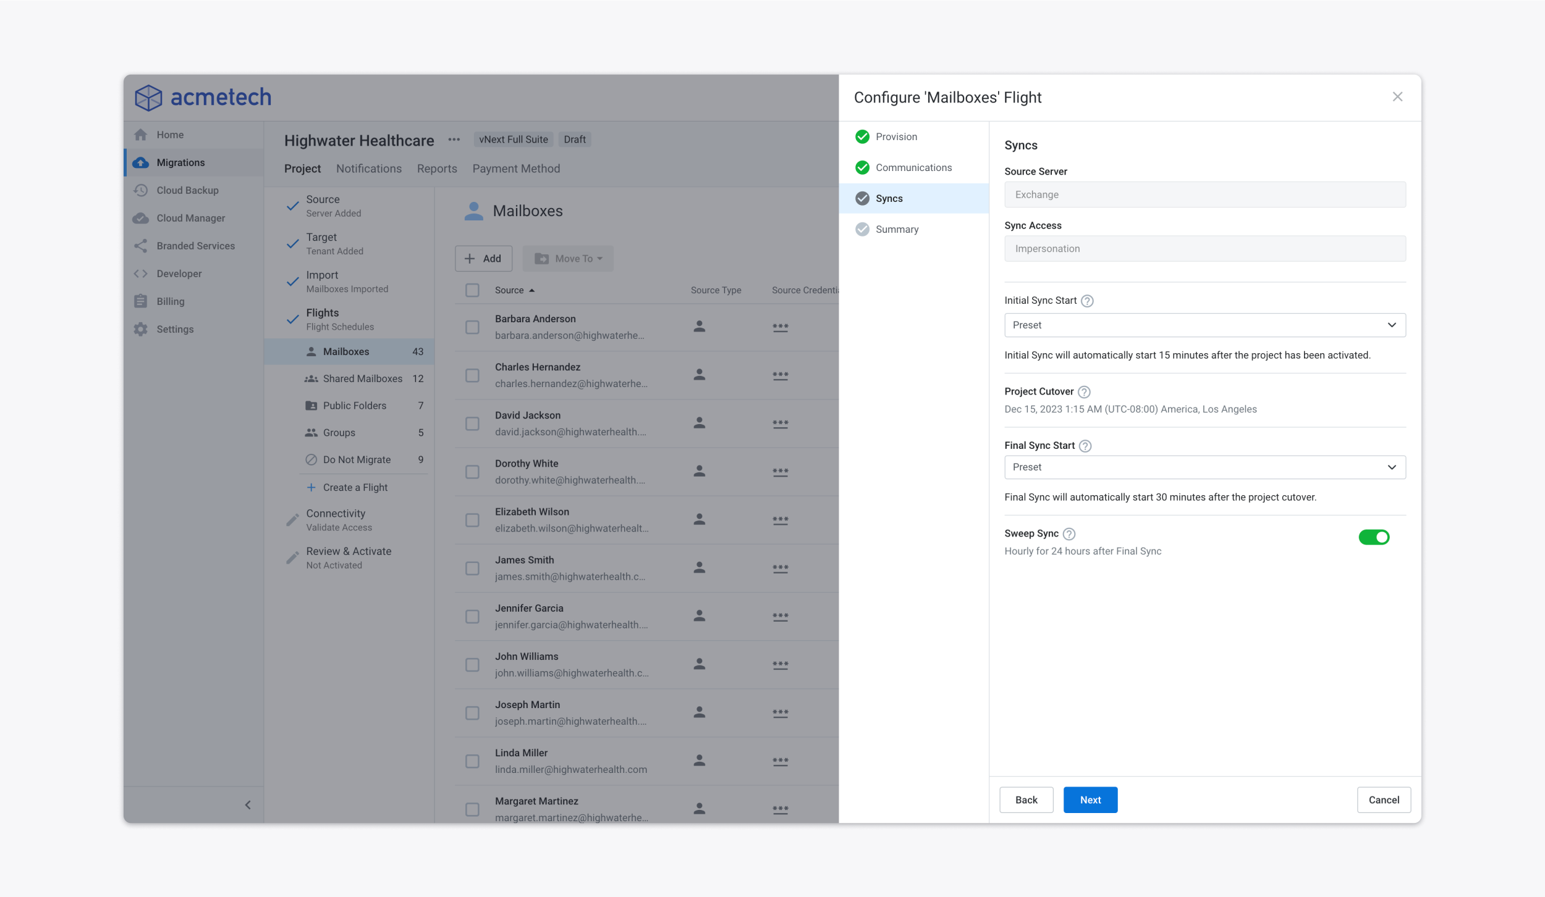Click the Add mailbox button
This screenshot has width=1545, height=897.
coord(483,259)
